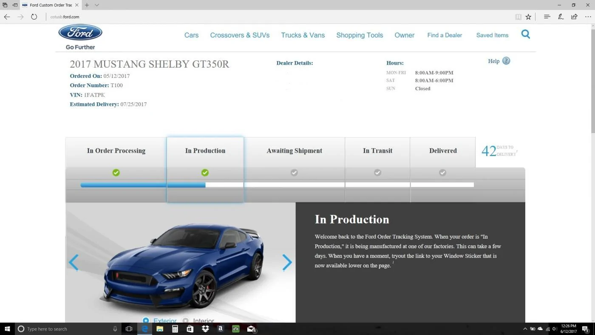Click the Windows taskbar search box
Image resolution: width=595 pixels, height=335 pixels.
point(68,329)
